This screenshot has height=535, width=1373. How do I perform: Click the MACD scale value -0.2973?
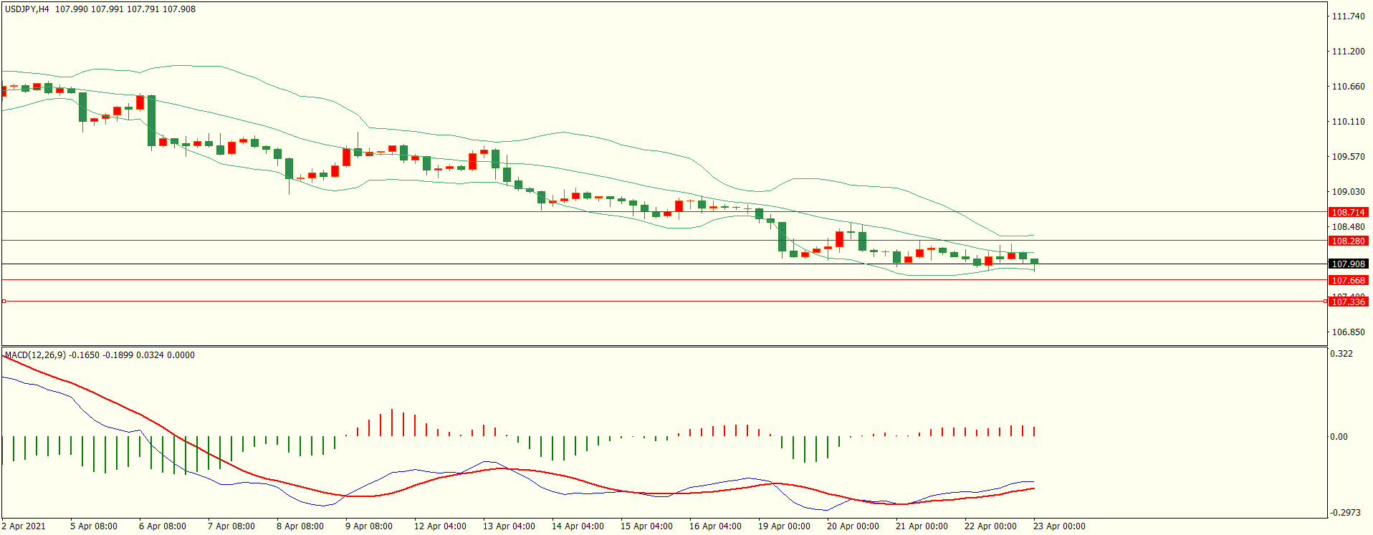(x=1345, y=513)
